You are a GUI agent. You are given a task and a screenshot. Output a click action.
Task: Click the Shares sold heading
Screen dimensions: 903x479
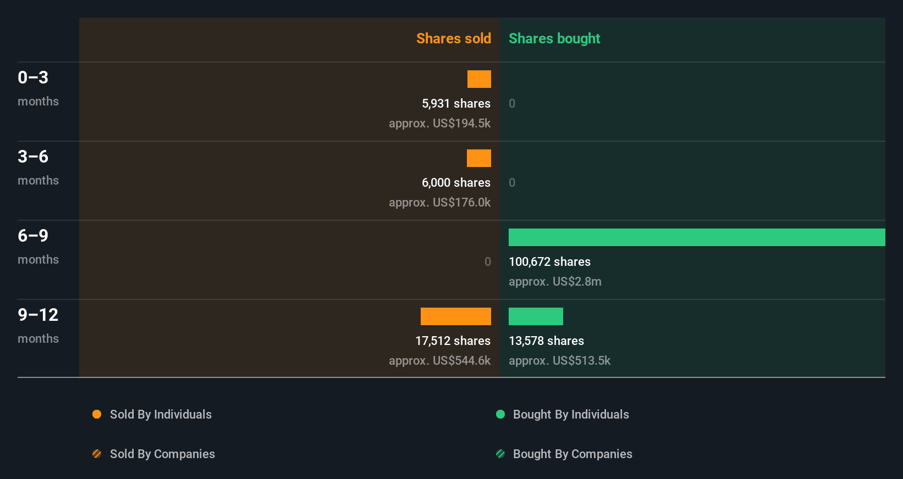(x=454, y=38)
